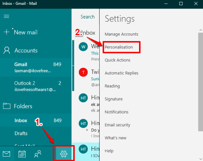This screenshot has width=203, height=161.
Task: Open the Drafts folder
Action: point(36,133)
